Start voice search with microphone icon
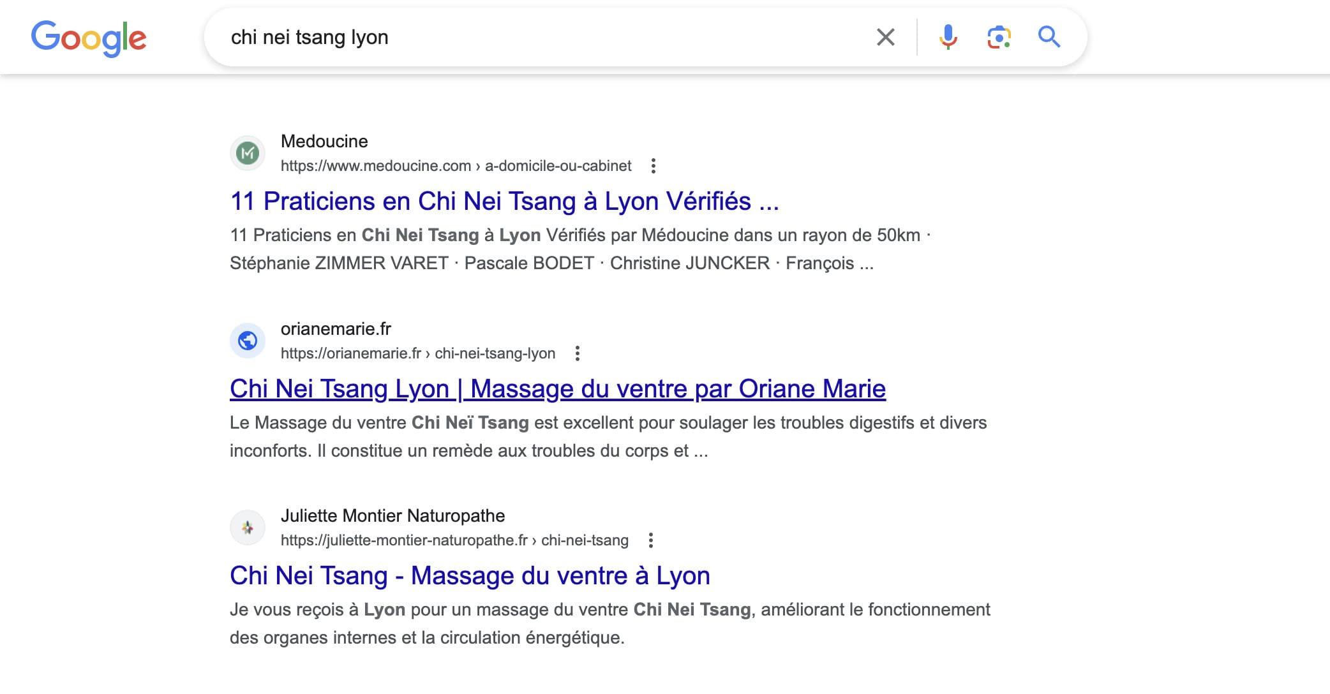 pyautogui.click(x=948, y=37)
